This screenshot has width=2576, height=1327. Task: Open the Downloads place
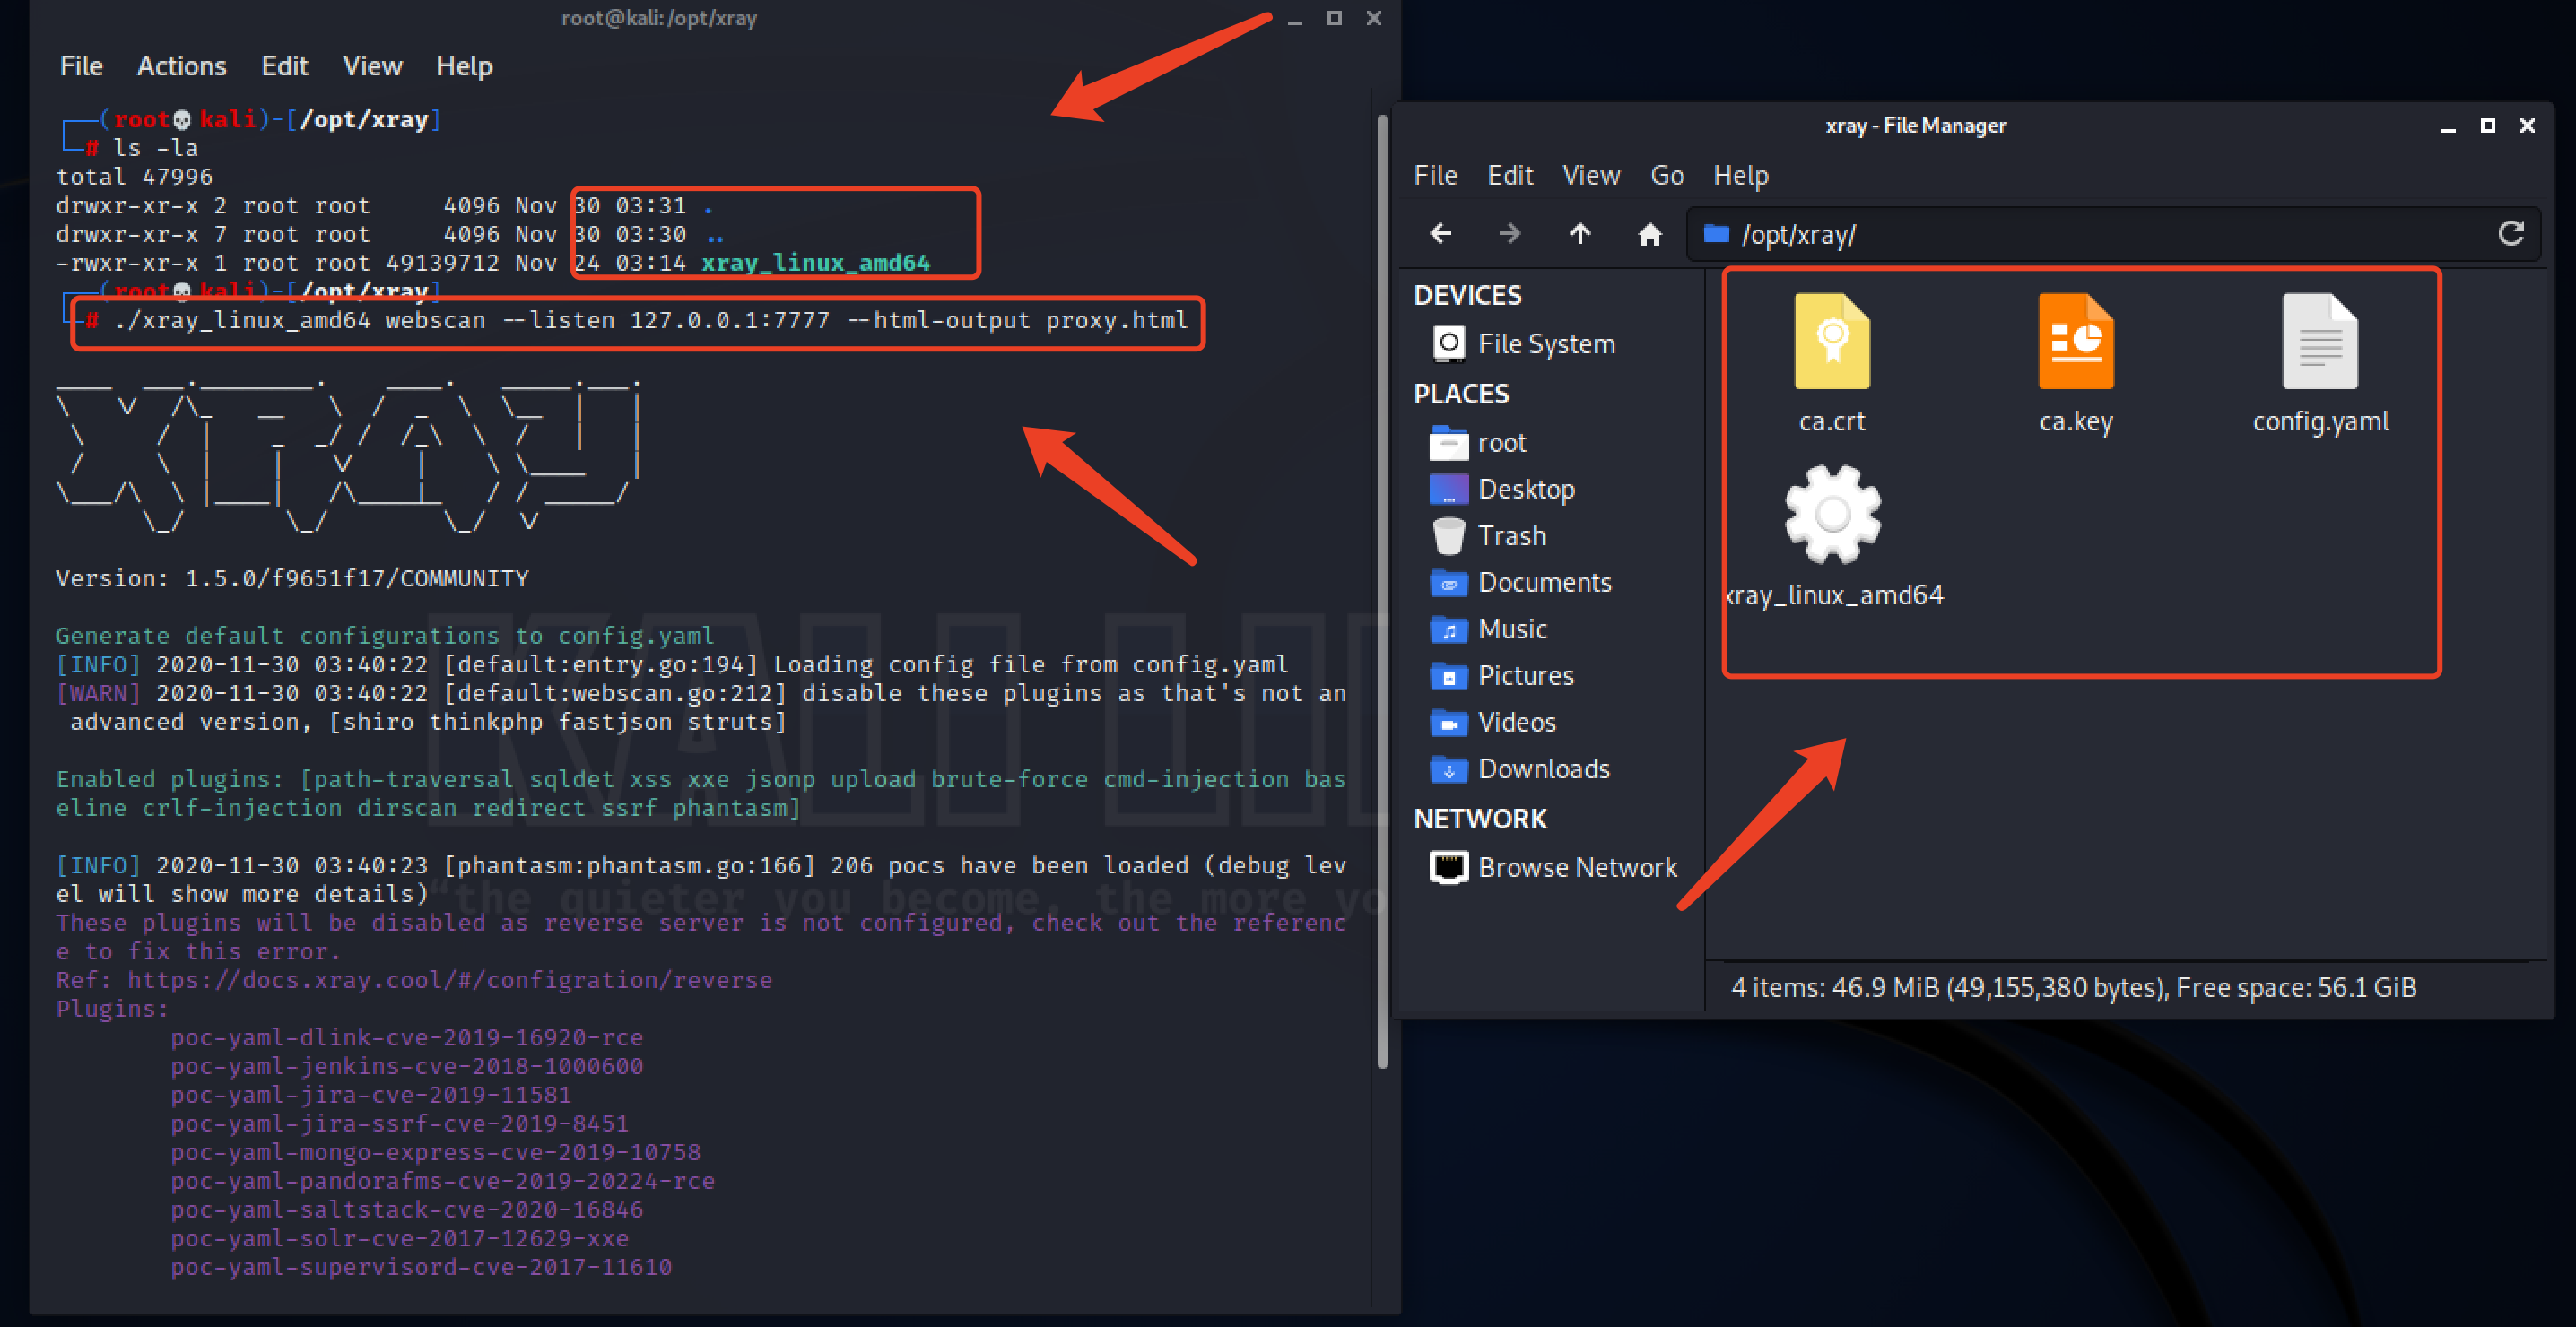coord(1543,769)
